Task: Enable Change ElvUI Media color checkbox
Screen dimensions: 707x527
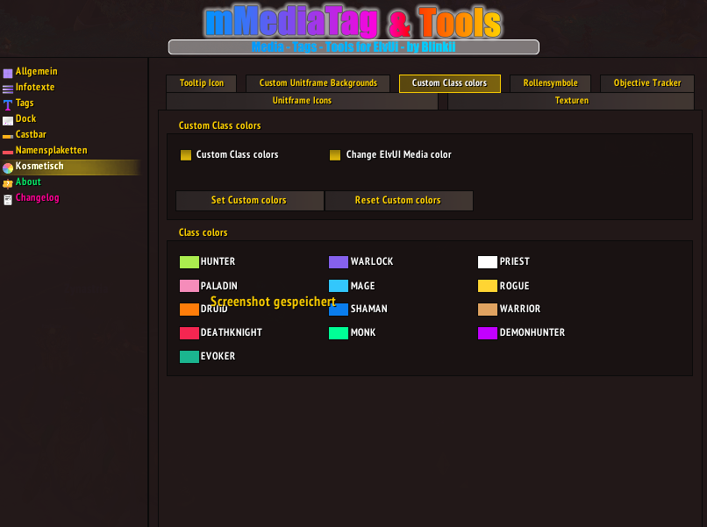Action: pos(335,155)
